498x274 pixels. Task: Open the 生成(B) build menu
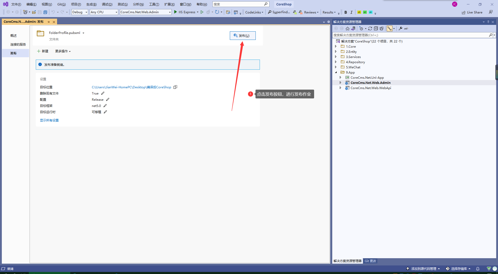(x=91, y=4)
